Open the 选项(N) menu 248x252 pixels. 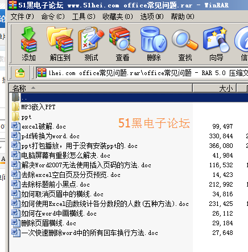[x=152, y=16]
